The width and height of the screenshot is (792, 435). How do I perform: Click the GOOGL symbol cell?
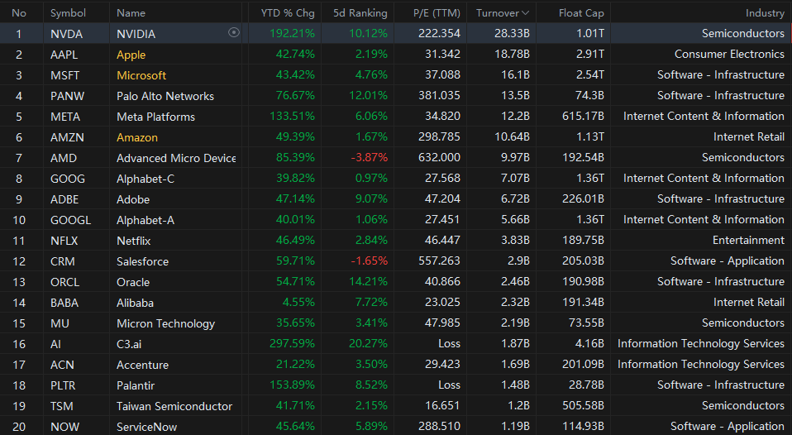pos(71,220)
